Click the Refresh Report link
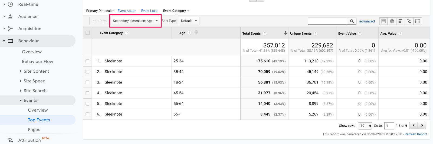This screenshot has width=433, height=144. pyautogui.click(x=416, y=134)
